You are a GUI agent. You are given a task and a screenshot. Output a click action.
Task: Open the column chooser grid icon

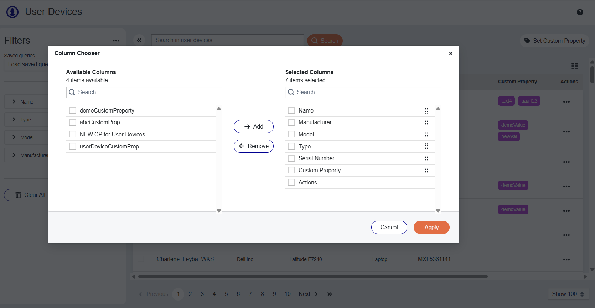[574, 66]
